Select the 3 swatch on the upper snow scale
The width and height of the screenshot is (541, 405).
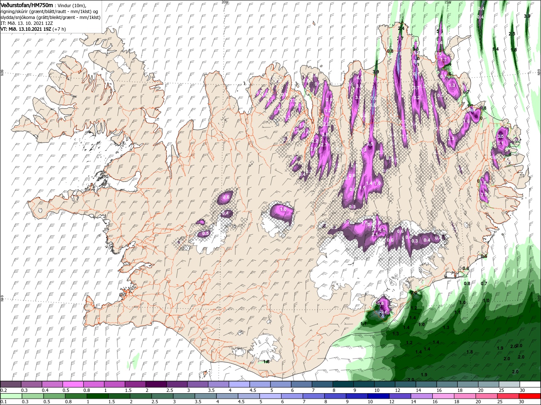click(197, 384)
